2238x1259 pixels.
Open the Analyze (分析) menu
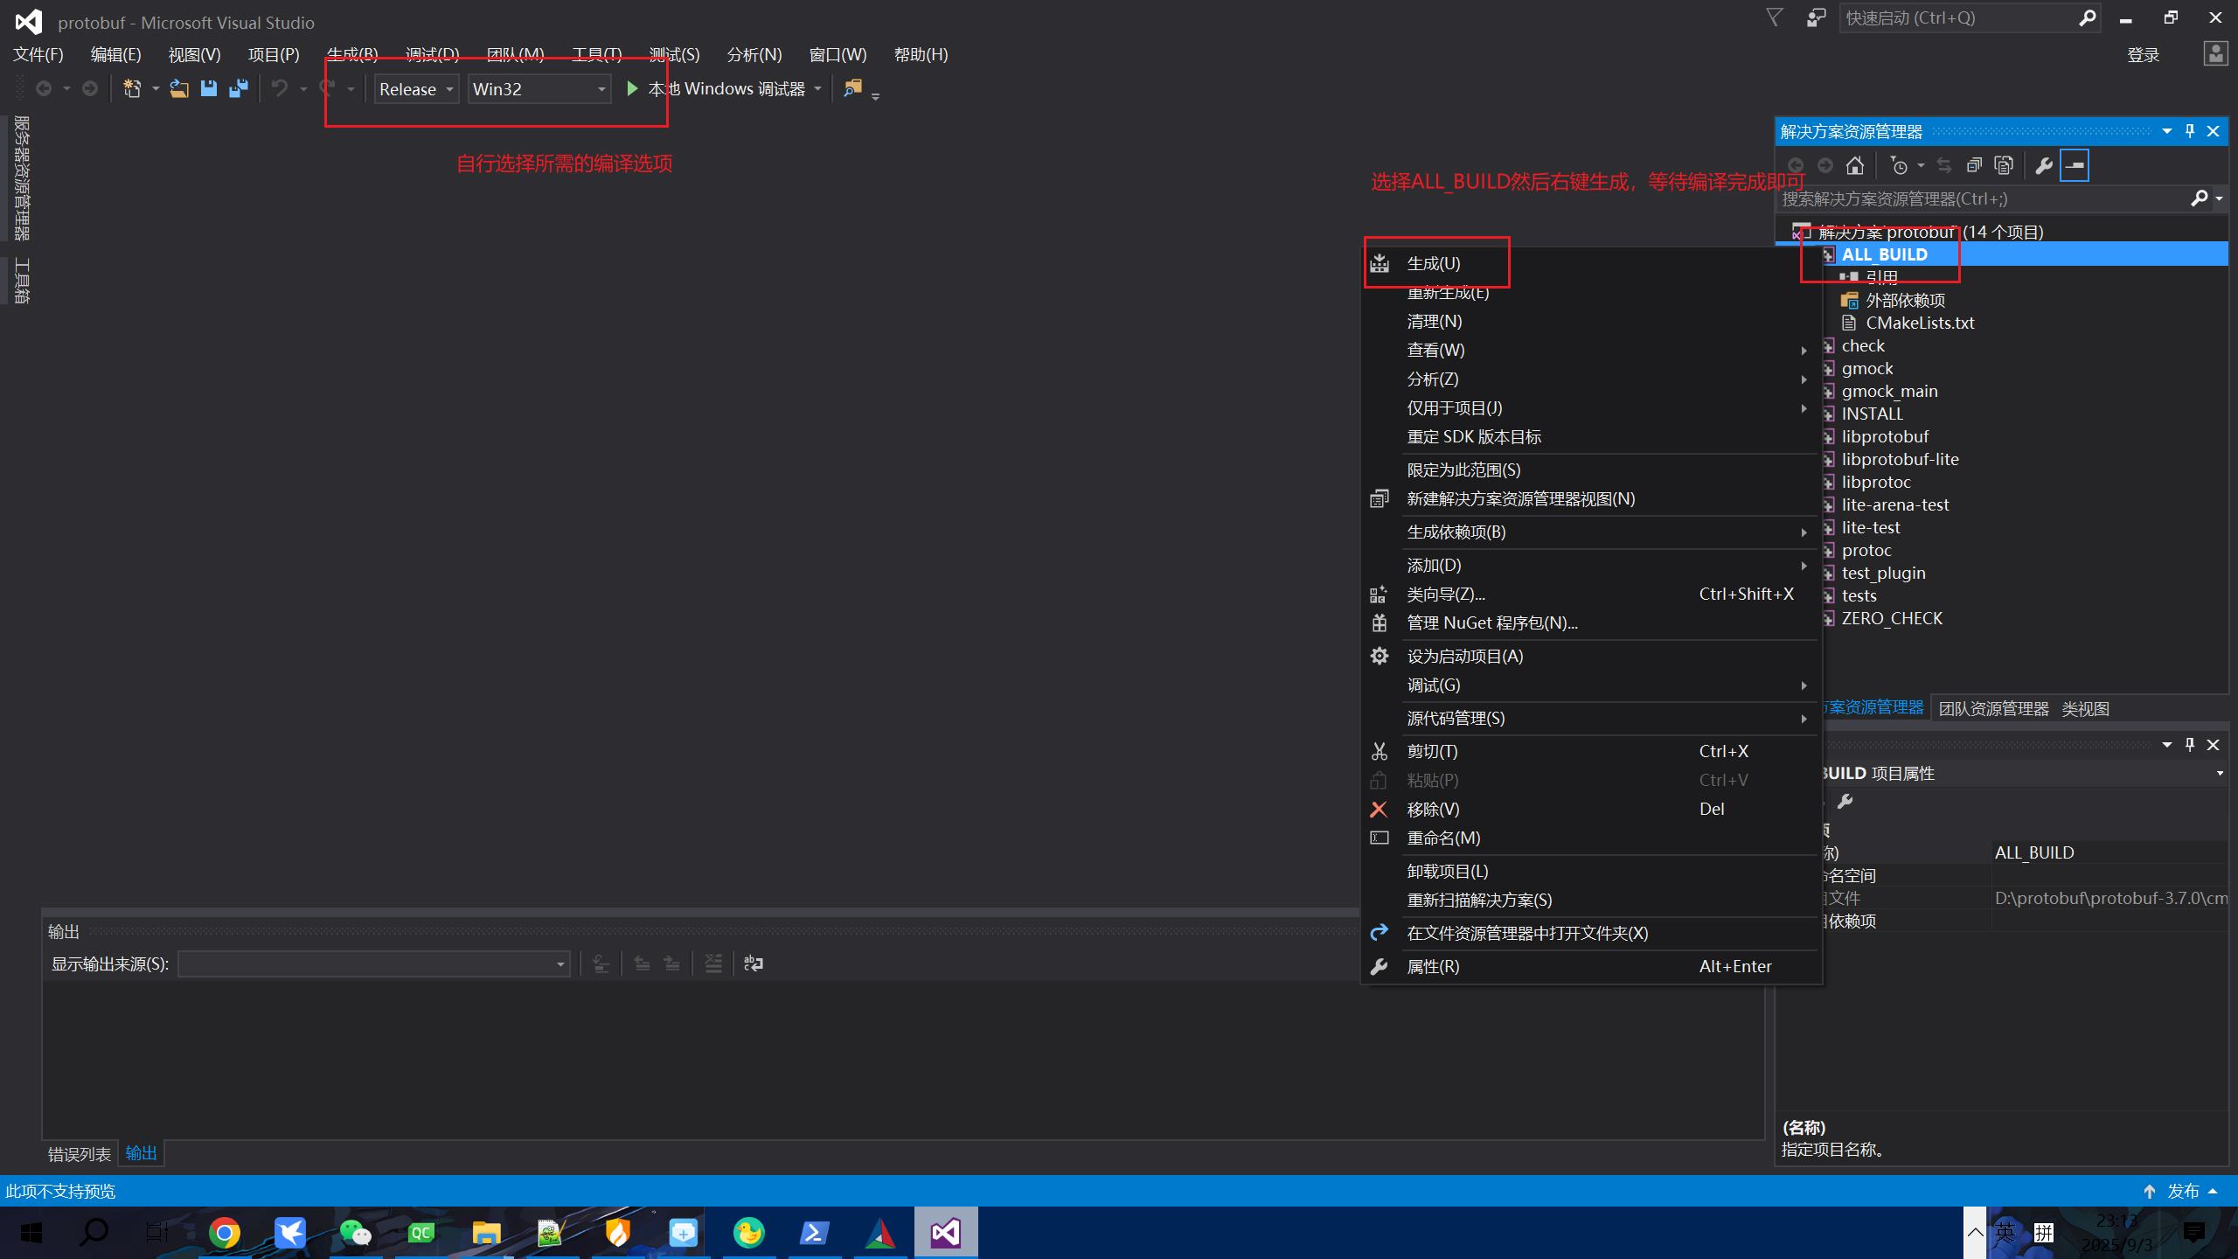pos(754,54)
